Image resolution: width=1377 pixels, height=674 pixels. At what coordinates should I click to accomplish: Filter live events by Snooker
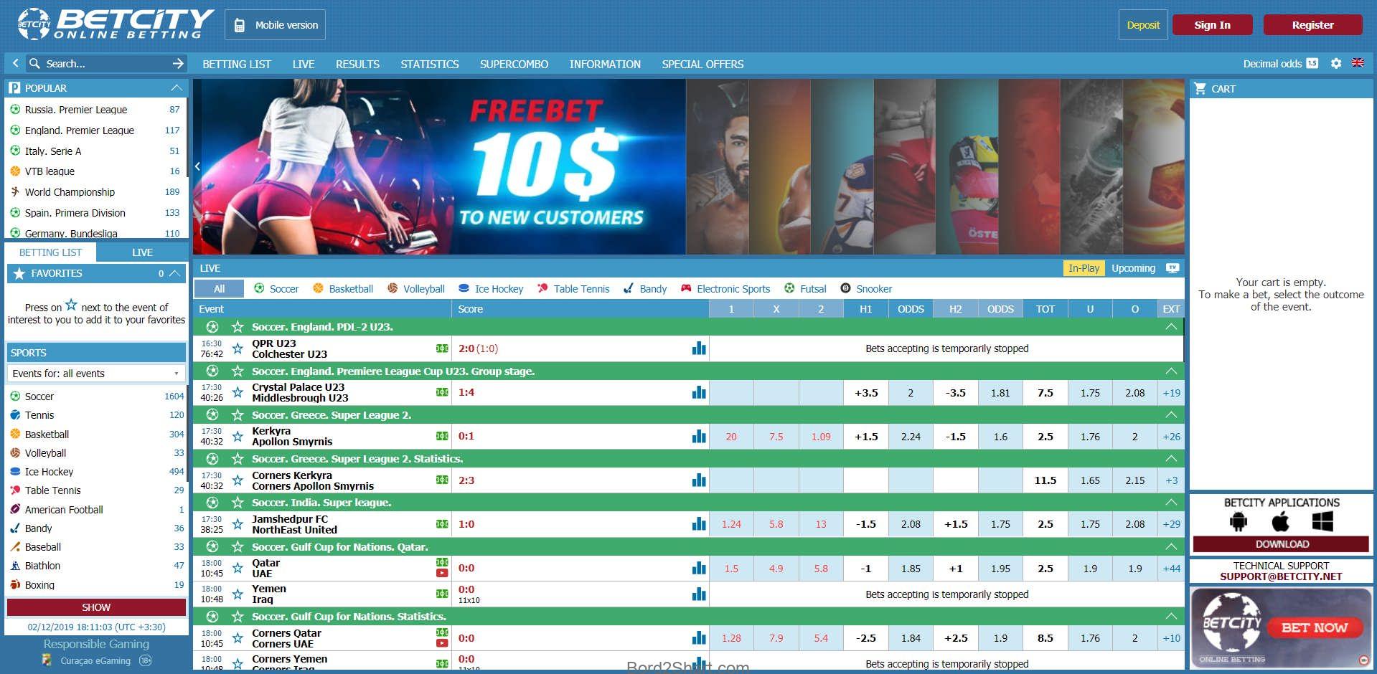click(x=866, y=289)
